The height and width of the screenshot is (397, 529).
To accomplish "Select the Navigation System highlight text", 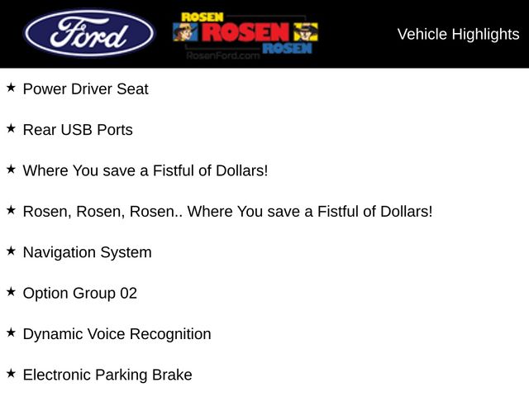I will (87, 252).
